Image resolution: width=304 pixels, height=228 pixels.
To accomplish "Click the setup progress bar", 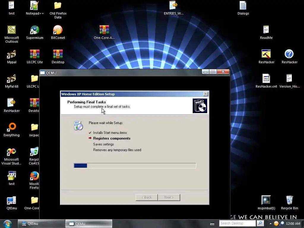I will tap(135, 166).
